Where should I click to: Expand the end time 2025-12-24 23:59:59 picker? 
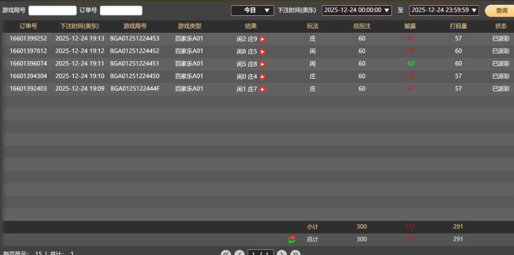pyautogui.click(x=444, y=10)
